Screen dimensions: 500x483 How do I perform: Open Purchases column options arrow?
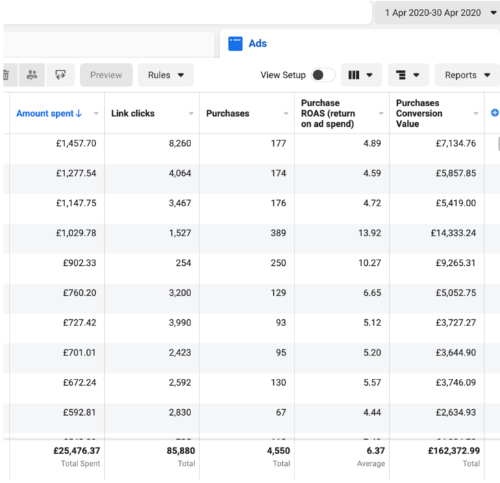coord(286,114)
